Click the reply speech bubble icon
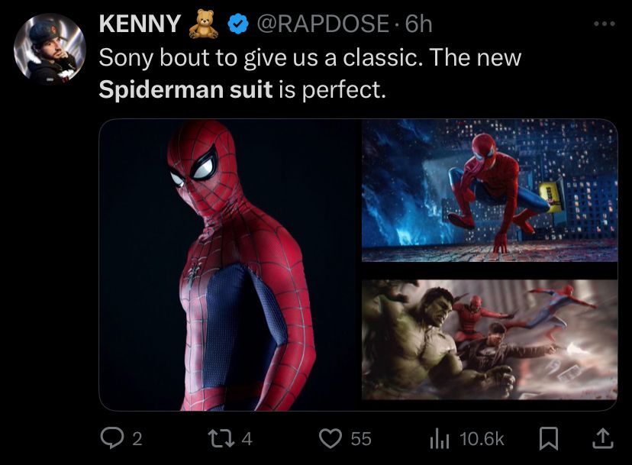 click(113, 438)
